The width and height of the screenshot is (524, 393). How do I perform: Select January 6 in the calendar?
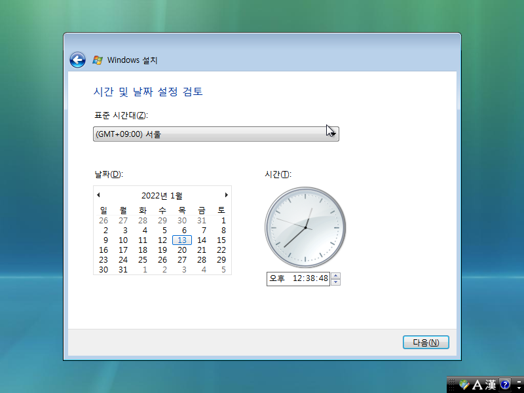[x=184, y=231]
